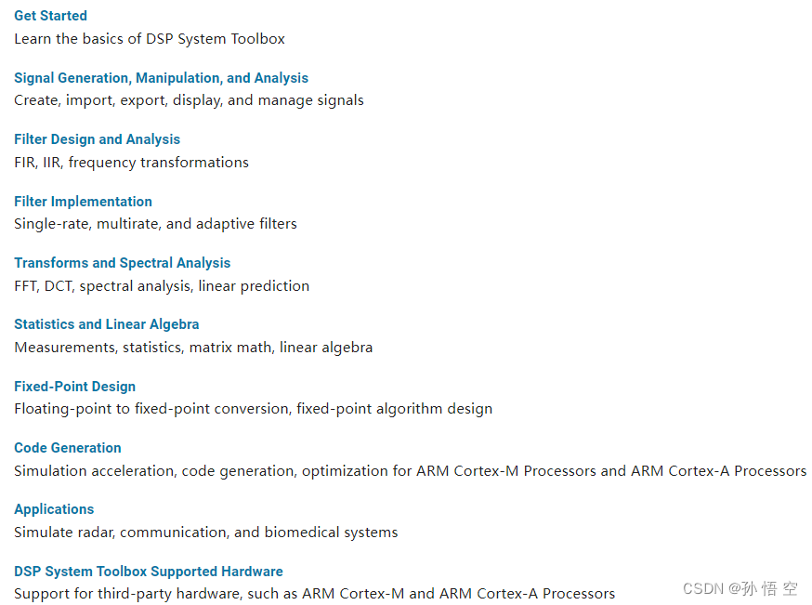Click the 'Measurements, statistics, matrix math' description
This screenshot has width=812, height=605.
click(193, 348)
